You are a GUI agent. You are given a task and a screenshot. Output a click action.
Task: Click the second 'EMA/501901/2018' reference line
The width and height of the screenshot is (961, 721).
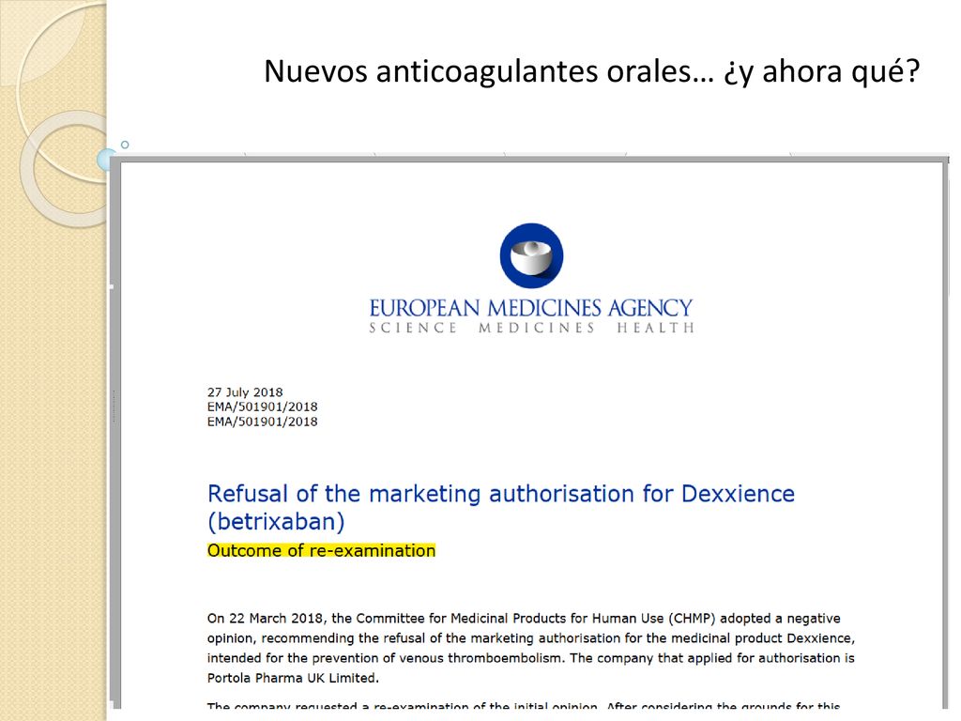click(263, 422)
